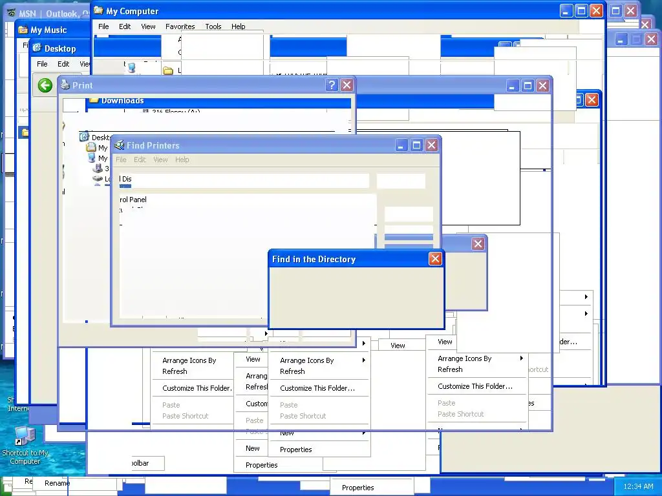Open File menu in Desktop window
This screenshot has width=662, height=496.
(x=42, y=64)
